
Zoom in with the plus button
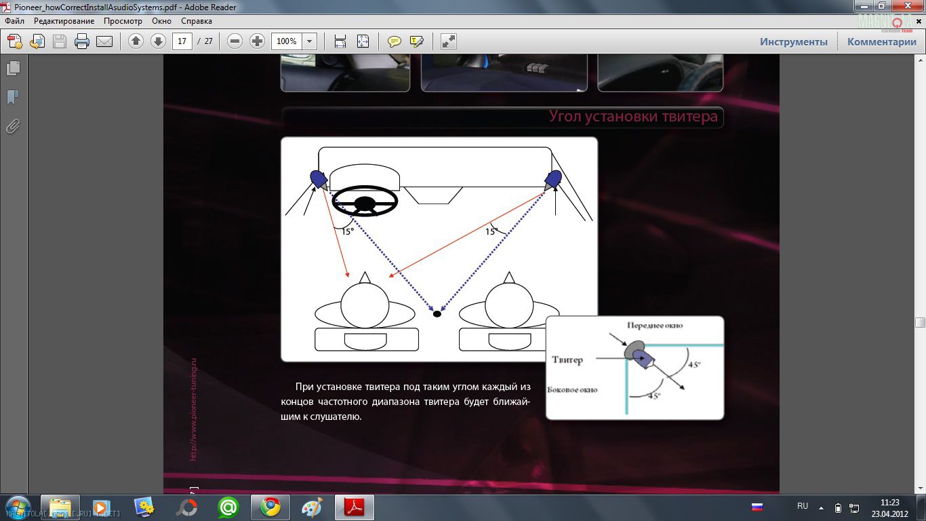pos(257,41)
